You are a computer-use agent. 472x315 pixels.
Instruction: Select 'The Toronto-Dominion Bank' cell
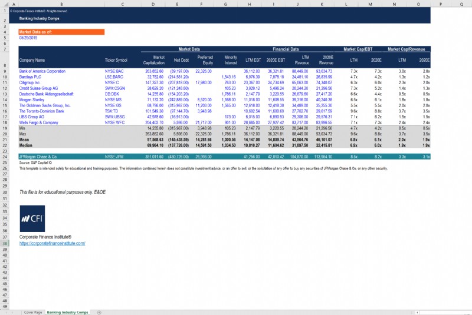pos(41,111)
